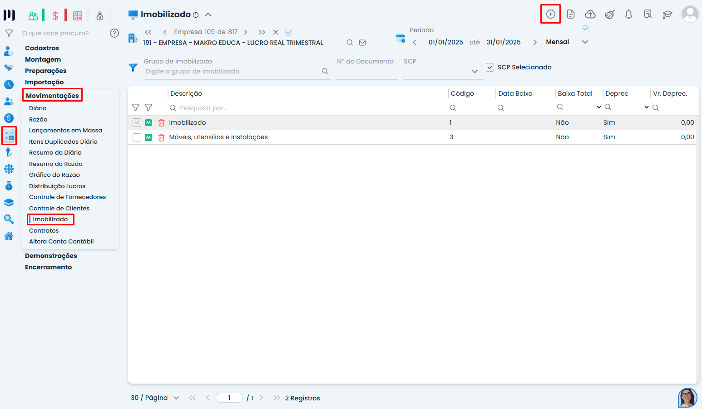Click green M badge on Móveis row
Screen dimensions: 702x409
click(148, 137)
